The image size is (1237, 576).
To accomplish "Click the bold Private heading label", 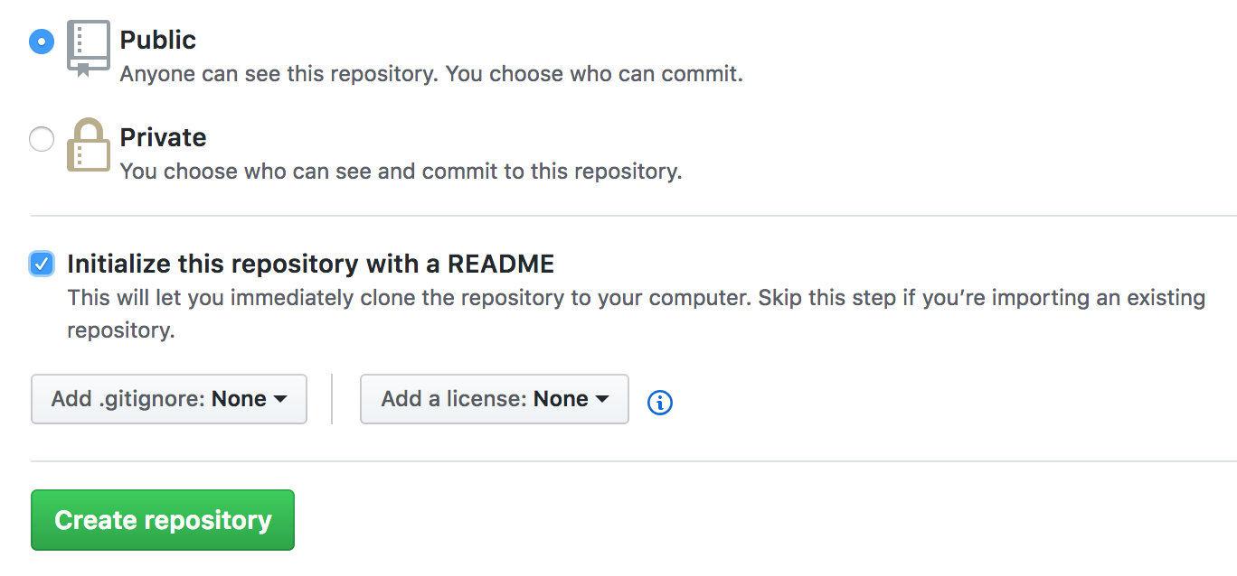I will click(164, 137).
